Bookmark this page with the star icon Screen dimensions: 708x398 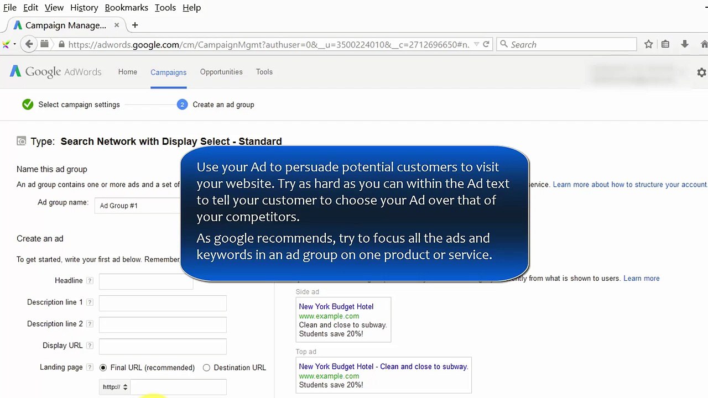[649, 44]
